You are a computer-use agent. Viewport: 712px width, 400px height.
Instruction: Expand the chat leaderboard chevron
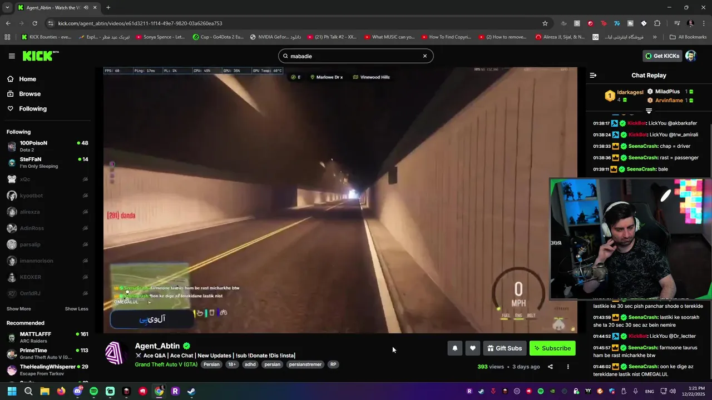click(649, 111)
